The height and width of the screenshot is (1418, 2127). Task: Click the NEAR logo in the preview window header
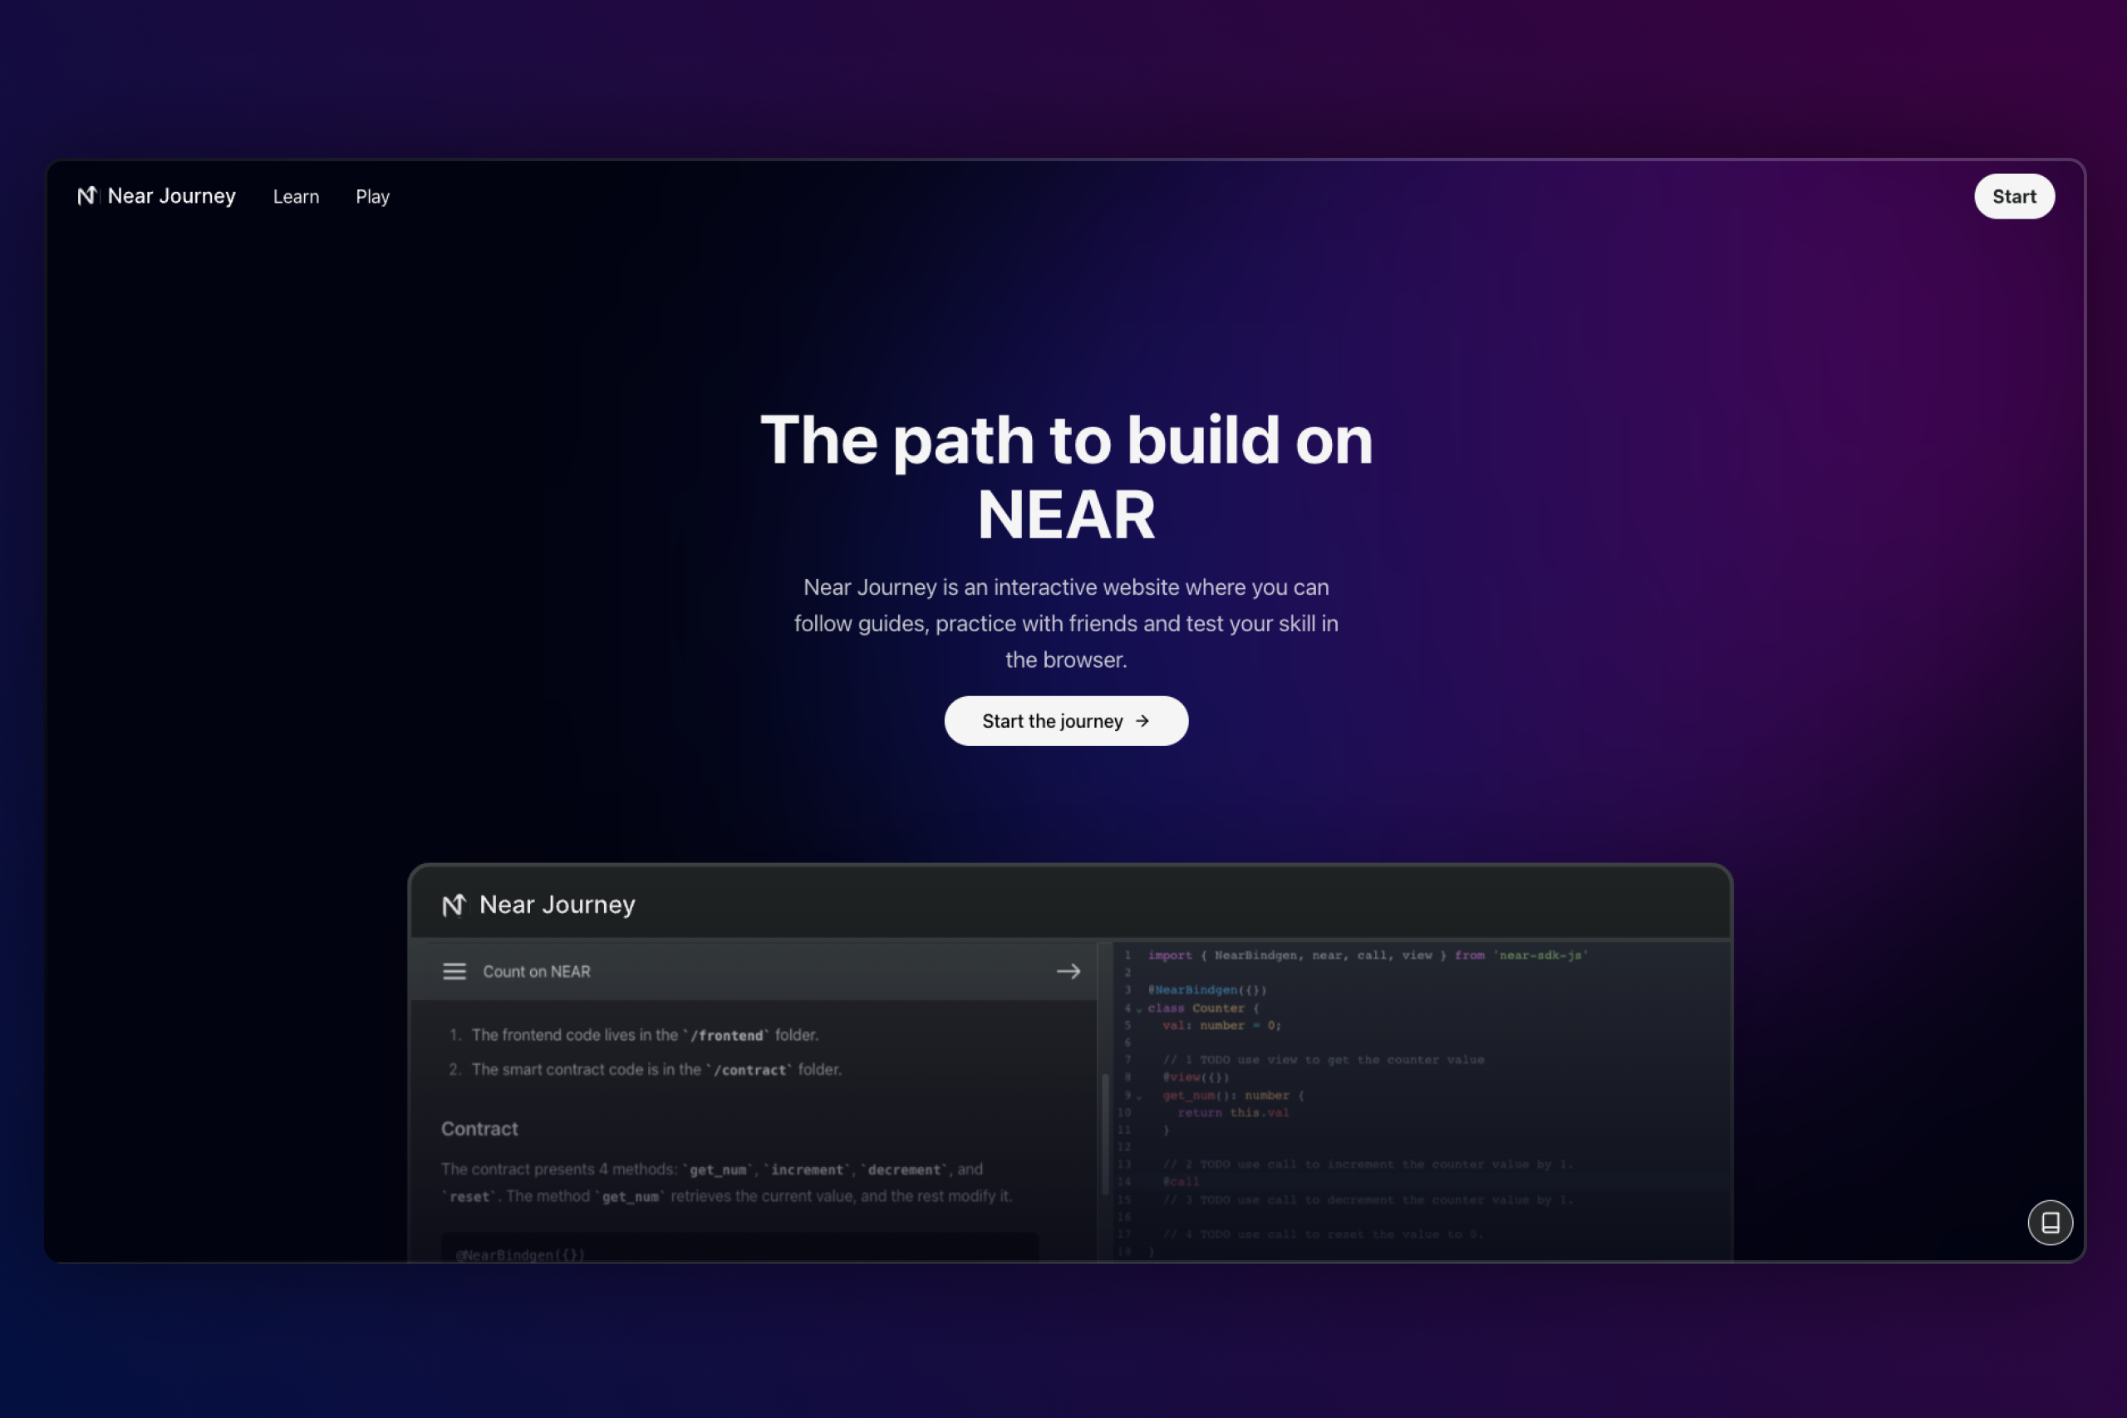454,905
